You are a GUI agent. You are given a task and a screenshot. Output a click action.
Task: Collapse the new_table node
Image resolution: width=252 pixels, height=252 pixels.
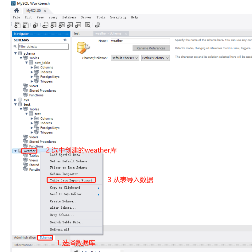pos(27,62)
